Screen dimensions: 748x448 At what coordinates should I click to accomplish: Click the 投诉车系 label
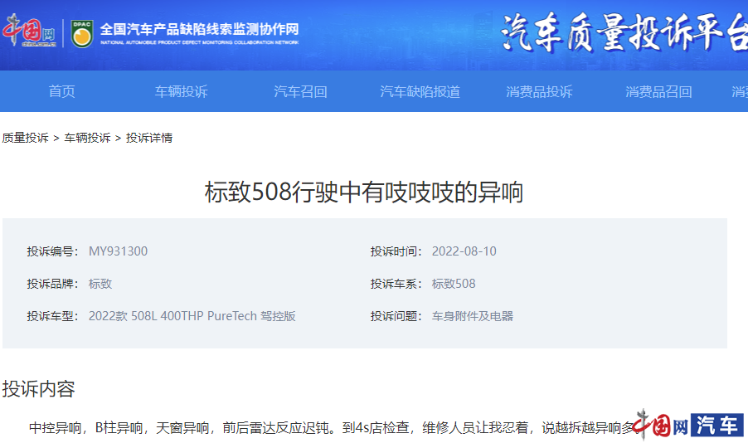coord(396,284)
